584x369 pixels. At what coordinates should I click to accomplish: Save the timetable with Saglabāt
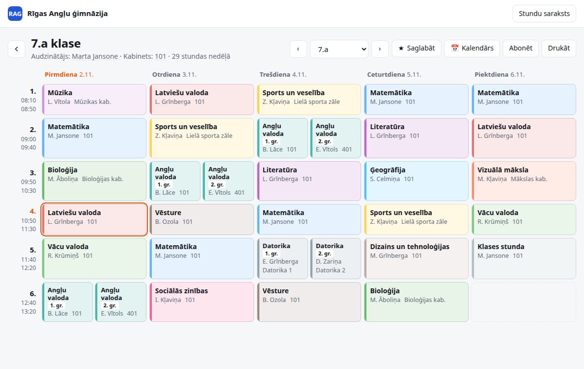[417, 48]
